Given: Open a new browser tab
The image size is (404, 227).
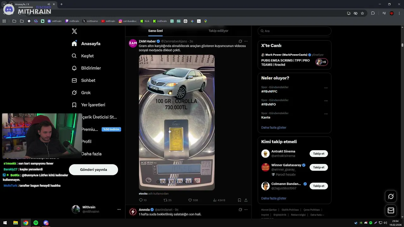Looking at the screenshot, I should (x=61, y=4).
